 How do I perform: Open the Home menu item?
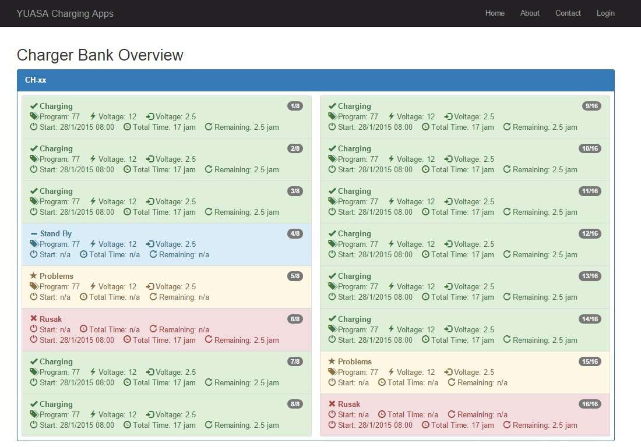[x=495, y=13]
